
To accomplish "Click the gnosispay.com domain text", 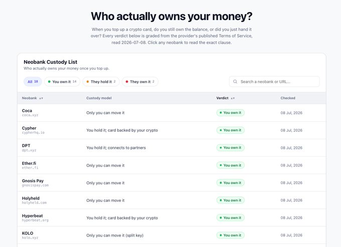I will (x=35, y=185).
